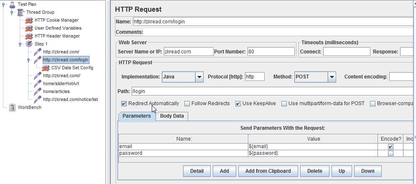Enable the Follow Redirects checkbox

(x=187, y=103)
